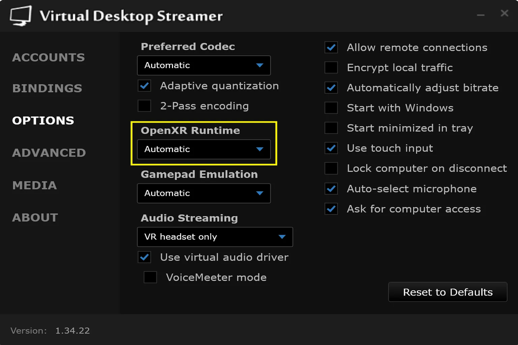Screen dimensions: 518x345
Task: Enable Lock computer on disconnect
Action: click(331, 168)
